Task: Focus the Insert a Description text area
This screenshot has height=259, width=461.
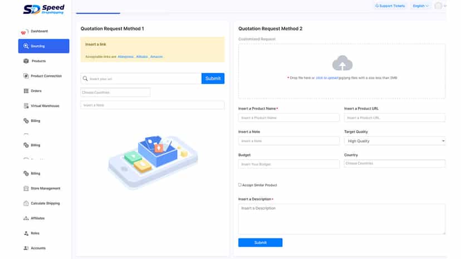Action: pyautogui.click(x=342, y=219)
